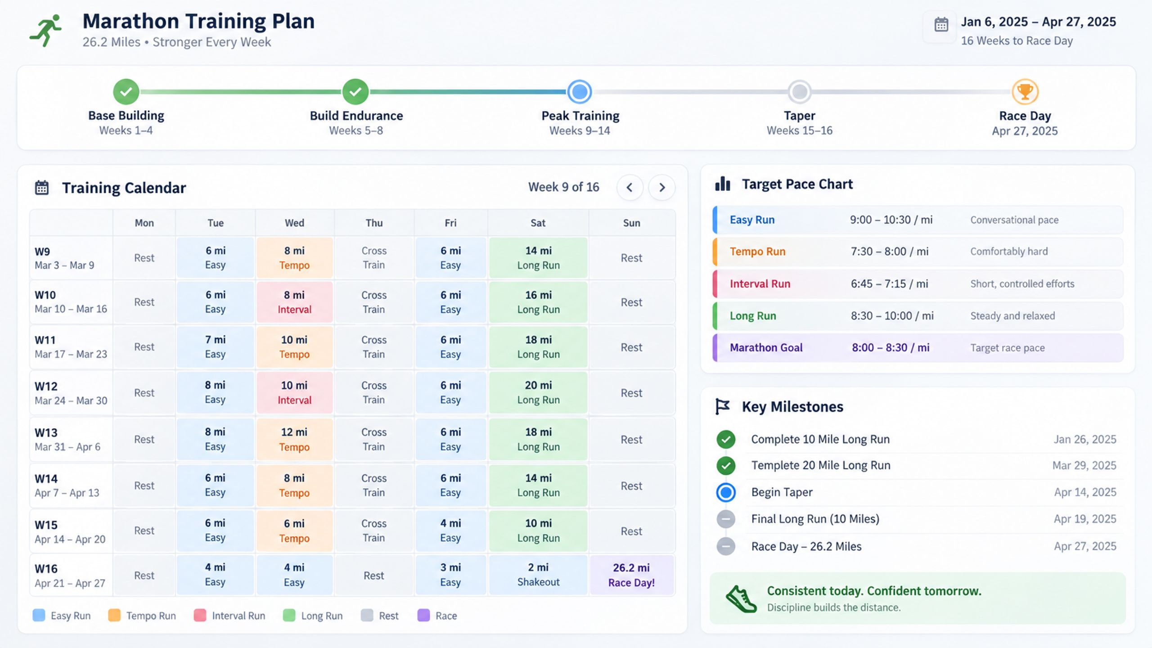The width and height of the screenshot is (1152, 648).
Task: Click the green runner logo icon
Action: click(46, 31)
